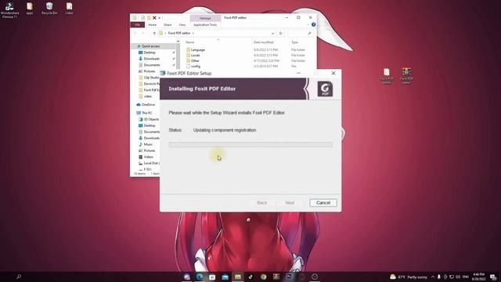Image resolution: width=501 pixels, height=282 pixels.
Task: Open the Home ribbon tab in File Explorer
Action: click(153, 24)
